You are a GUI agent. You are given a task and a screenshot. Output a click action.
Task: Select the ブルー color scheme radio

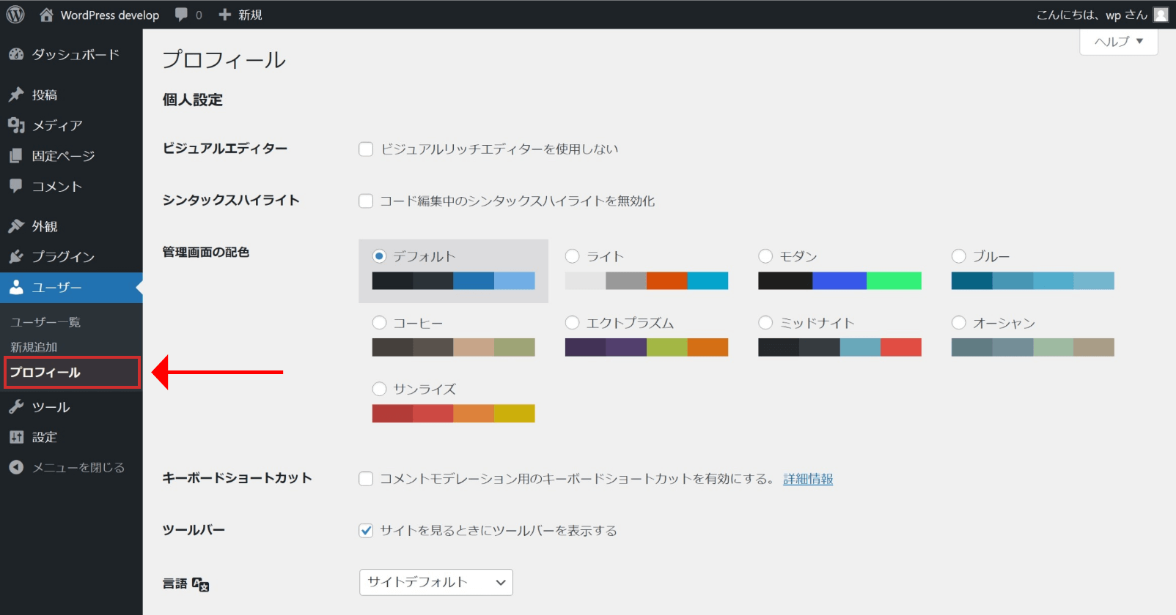click(959, 256)
